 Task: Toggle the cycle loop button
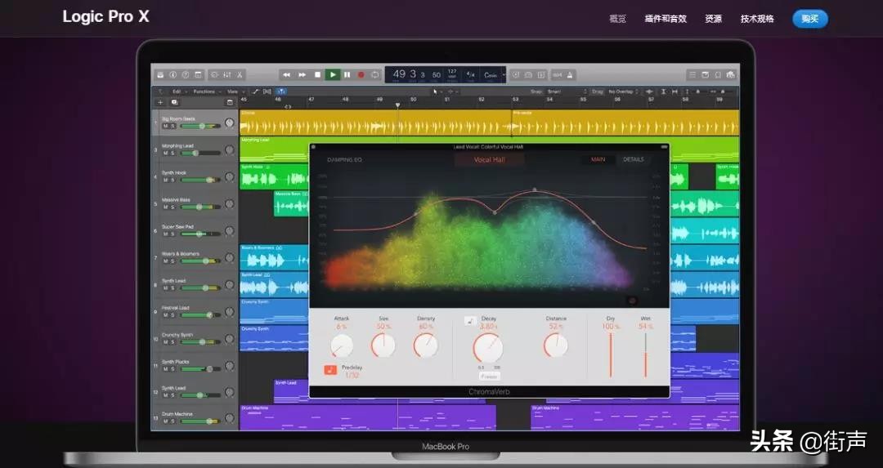click(375, 75)
